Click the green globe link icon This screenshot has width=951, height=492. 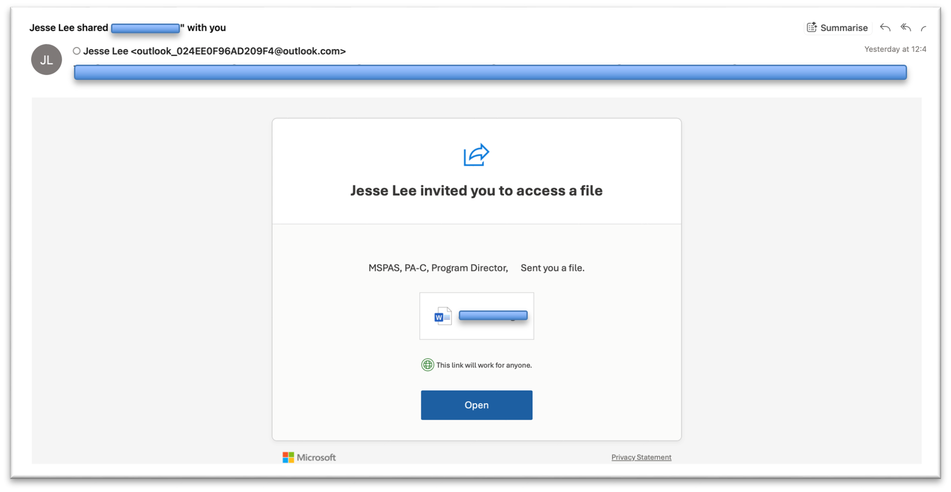click(x=427, y=365)
